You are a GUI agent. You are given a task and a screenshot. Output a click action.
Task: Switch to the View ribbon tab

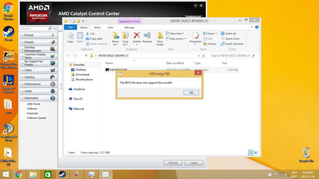pos(110,27)
